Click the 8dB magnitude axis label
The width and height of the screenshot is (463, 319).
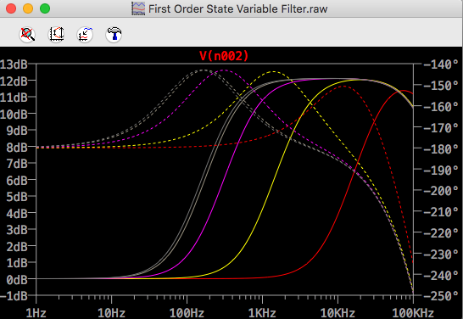[x=17, y=147]
